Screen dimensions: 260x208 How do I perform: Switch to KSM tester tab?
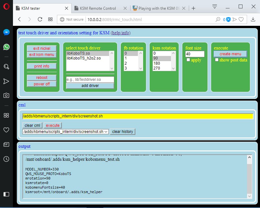point(42,8)
